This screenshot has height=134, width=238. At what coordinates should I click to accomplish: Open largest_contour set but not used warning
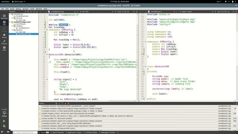137,114
